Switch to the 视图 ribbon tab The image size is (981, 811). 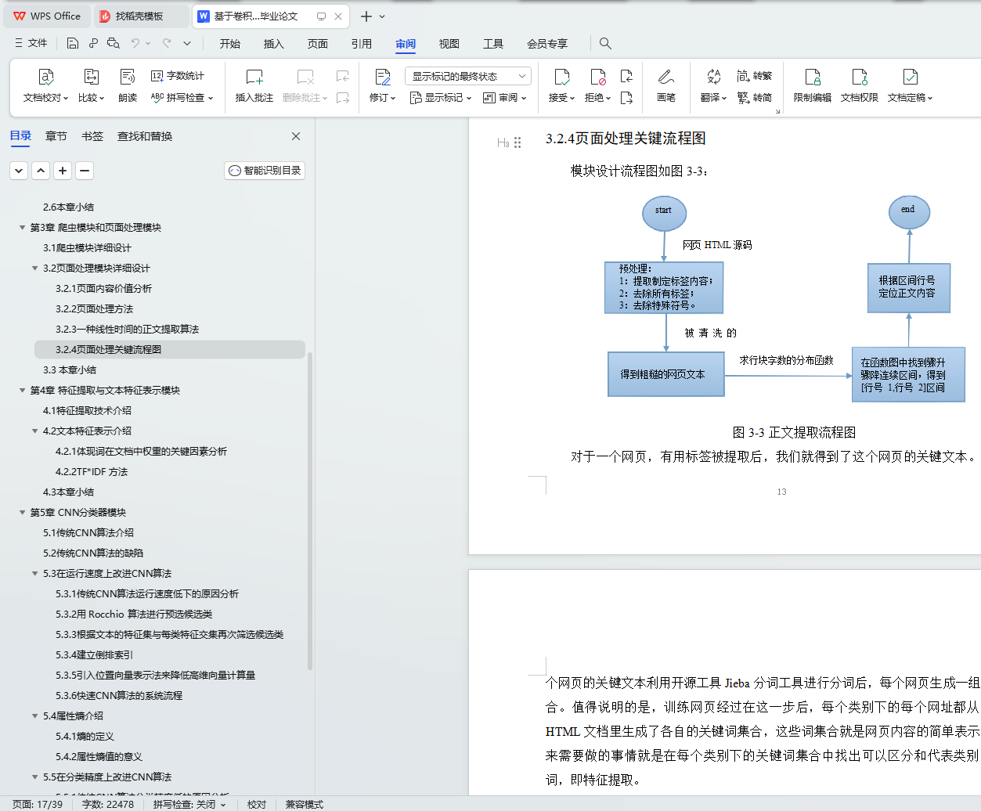tap(449, 44)
